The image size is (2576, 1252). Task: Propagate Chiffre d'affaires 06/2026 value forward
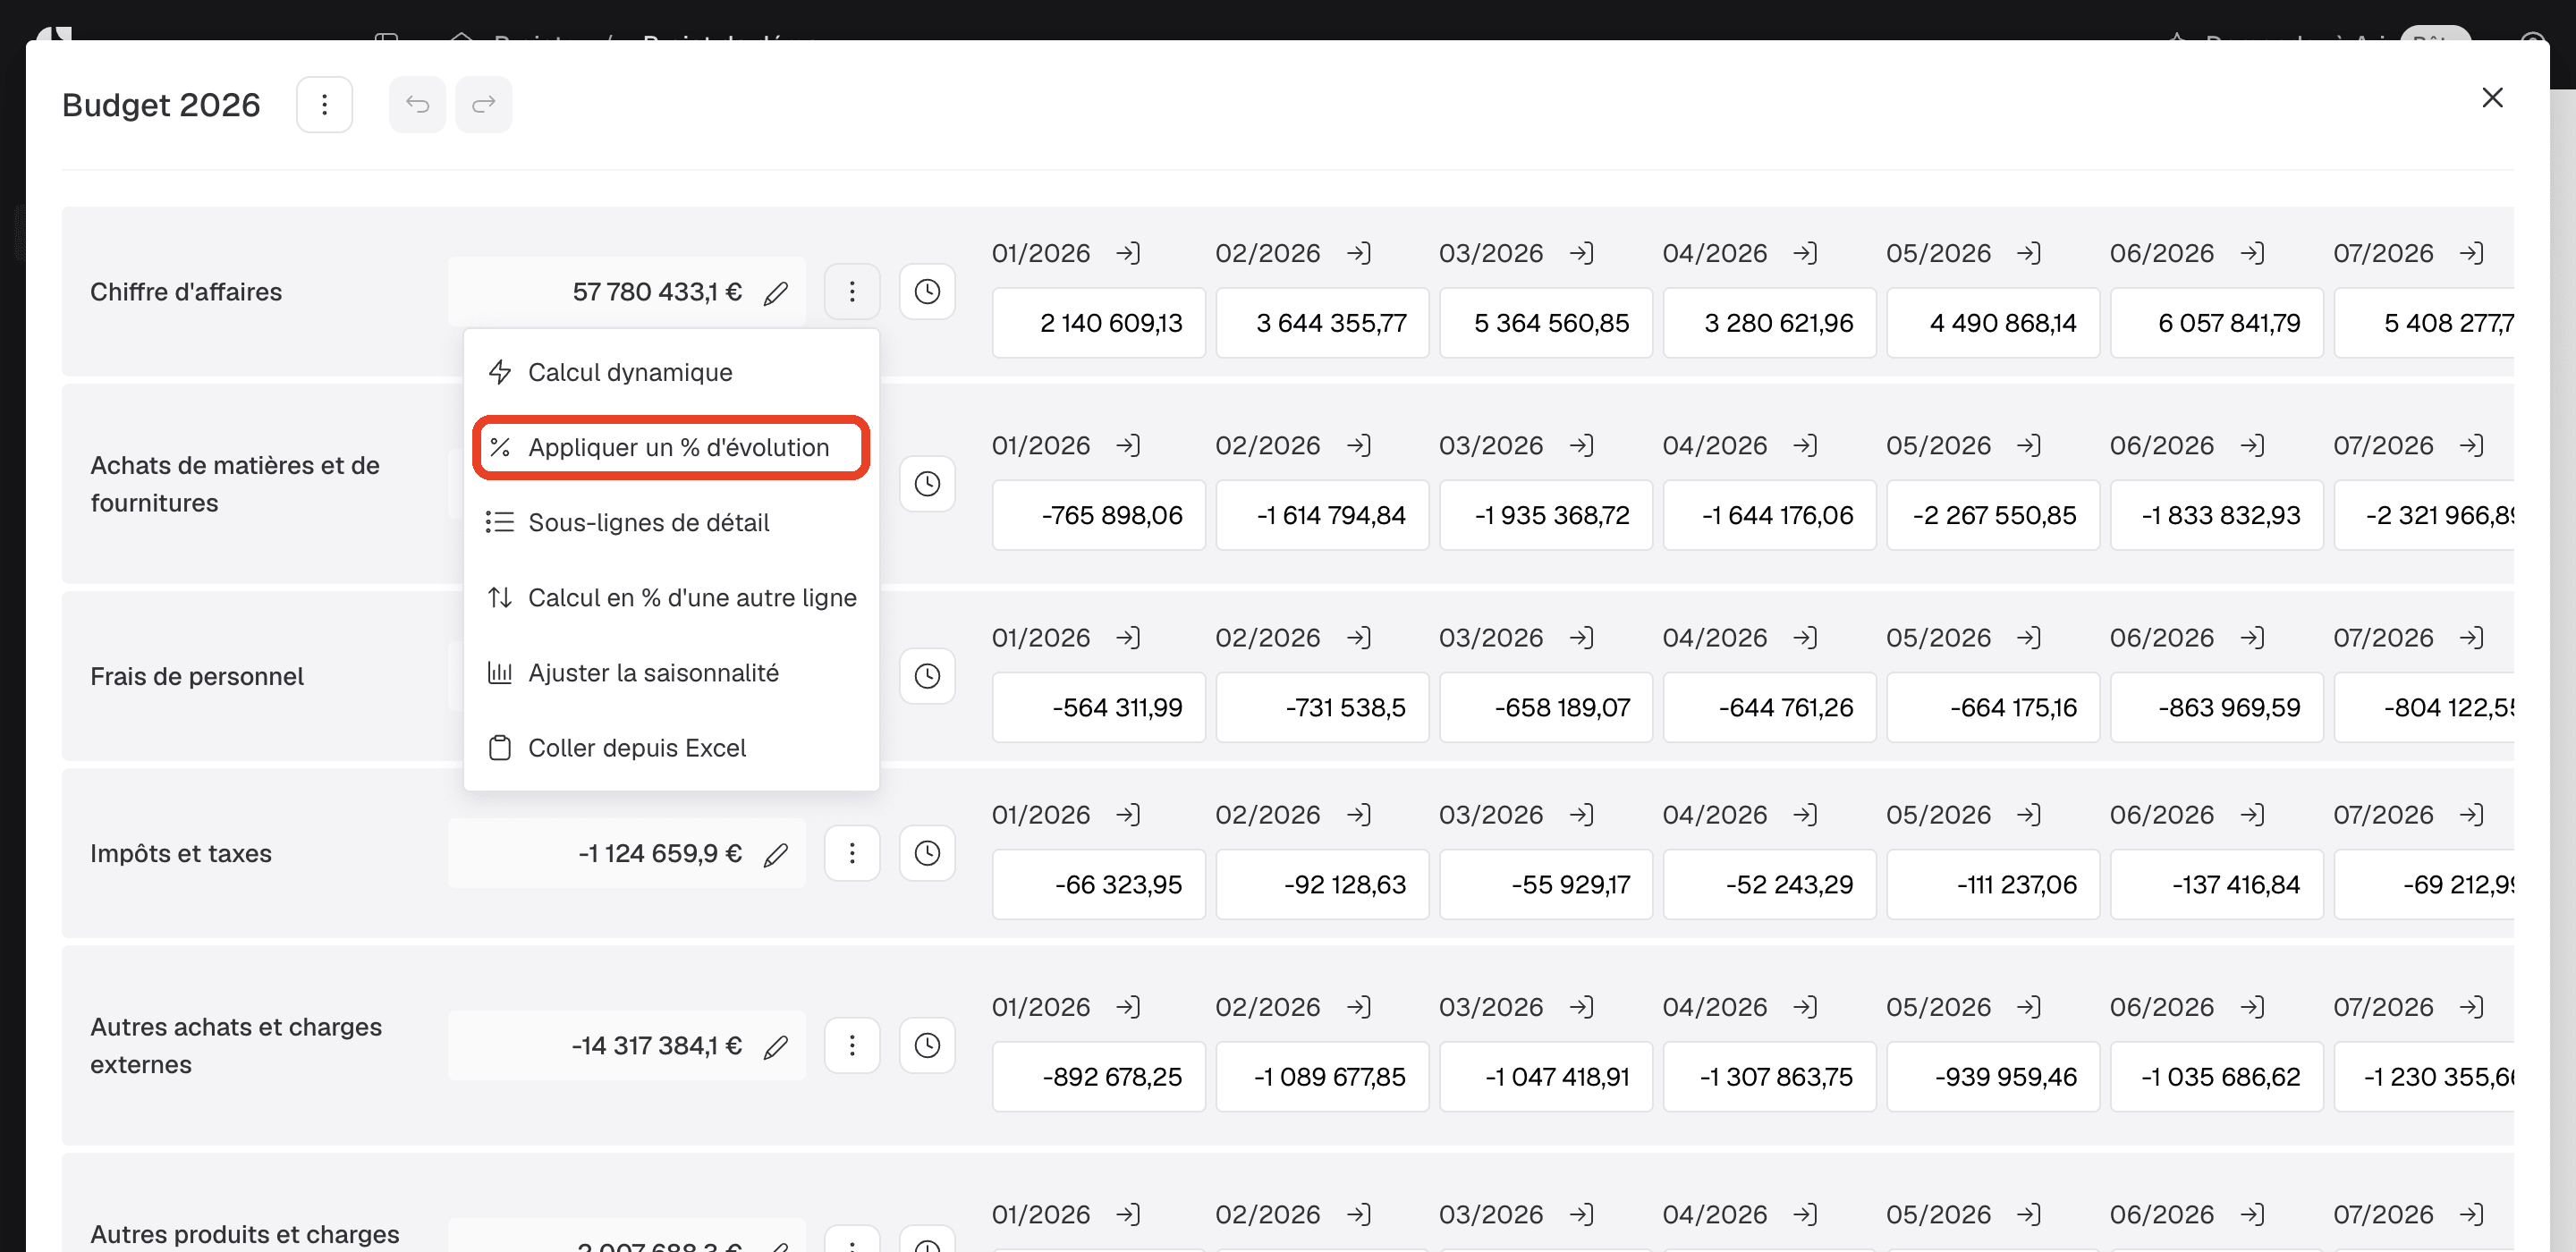click(2252, 253)
